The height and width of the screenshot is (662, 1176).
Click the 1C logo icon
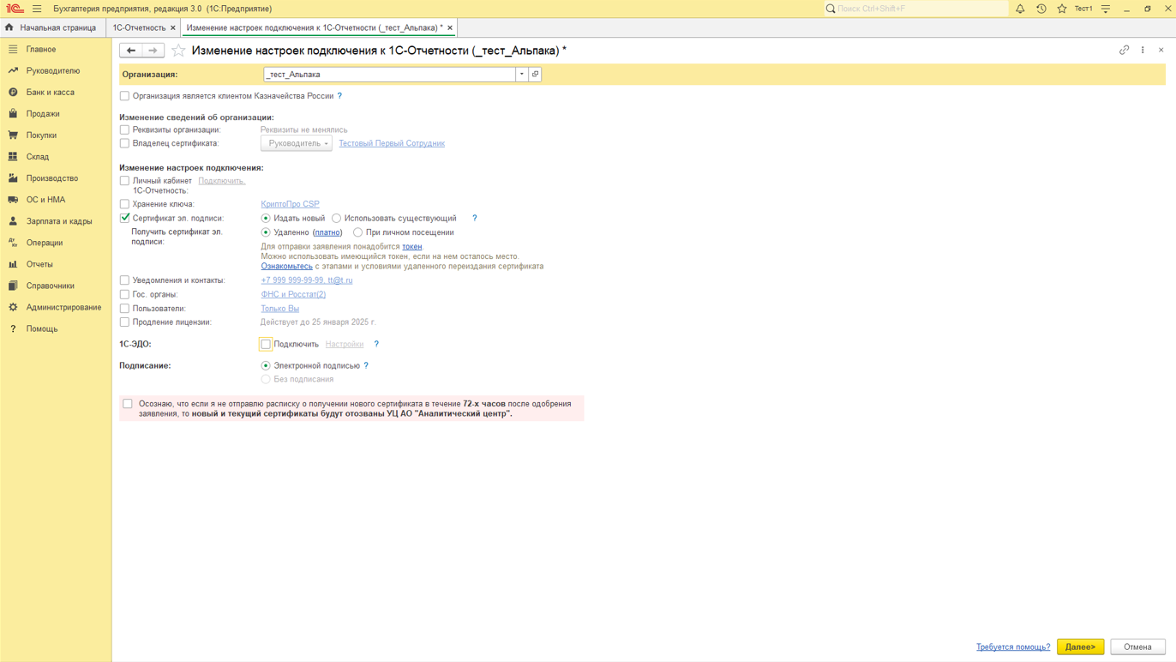point(15,9)
